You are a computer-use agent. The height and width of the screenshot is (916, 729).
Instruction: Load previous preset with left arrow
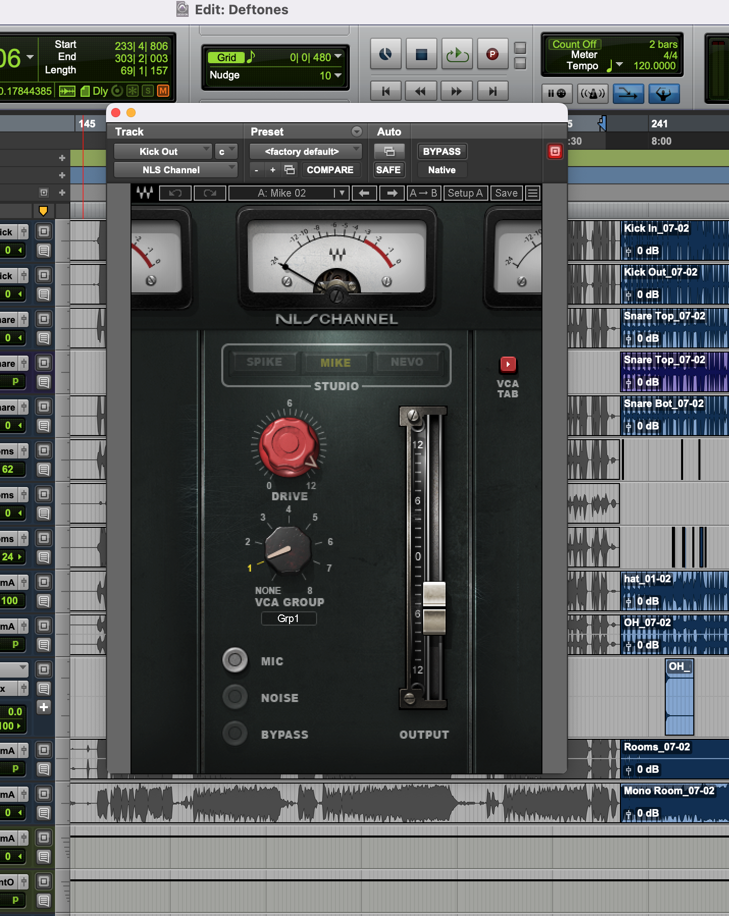[x=364, y=193]
